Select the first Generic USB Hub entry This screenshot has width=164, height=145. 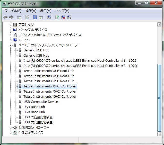[36, 50]
